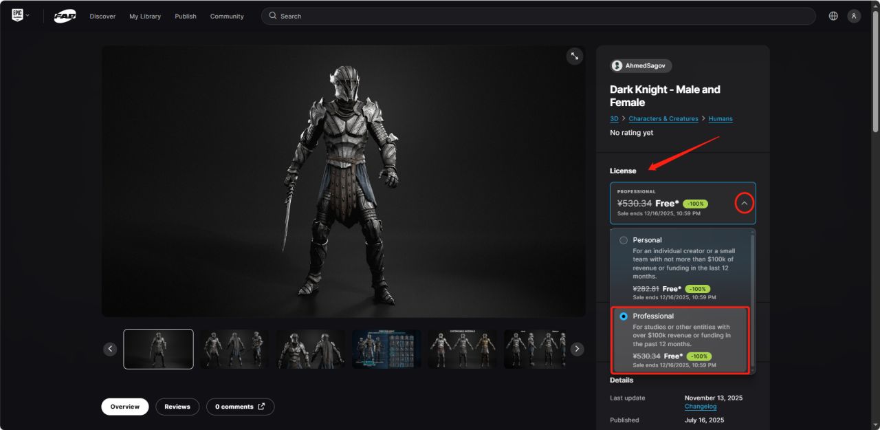Click the product title Dark Knight - Male and Female
The width and height of the screenshot is (880, 430).
[x=665, y=96]
